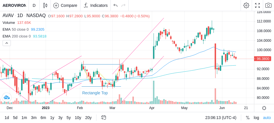Click the 2023 date axis label
Screen dimensions: 274x123
click(x=46, y=108)
